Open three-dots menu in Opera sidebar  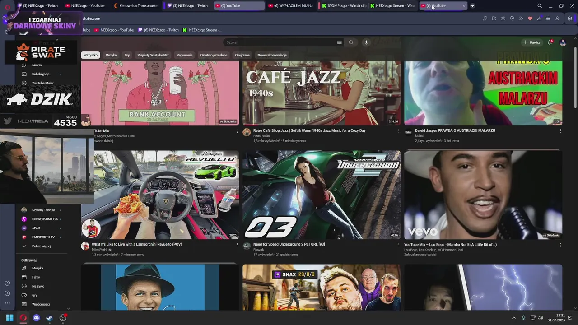(x=7, y=303)
